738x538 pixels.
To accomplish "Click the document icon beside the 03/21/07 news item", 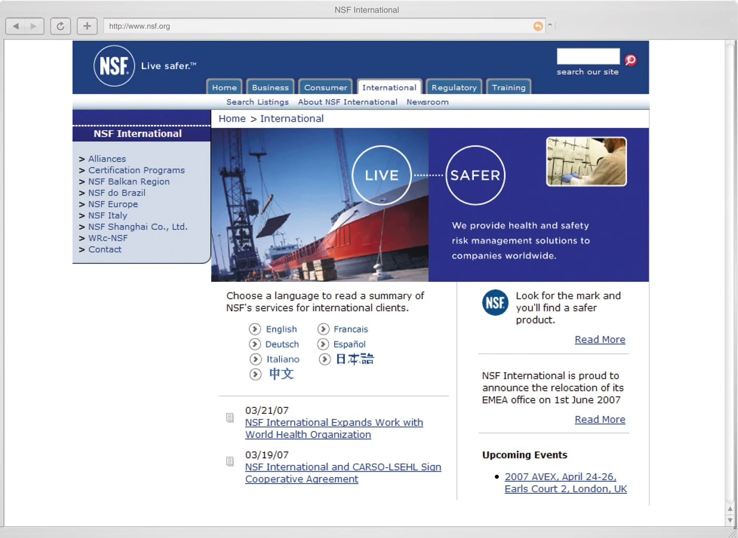I will coord(230,417).
